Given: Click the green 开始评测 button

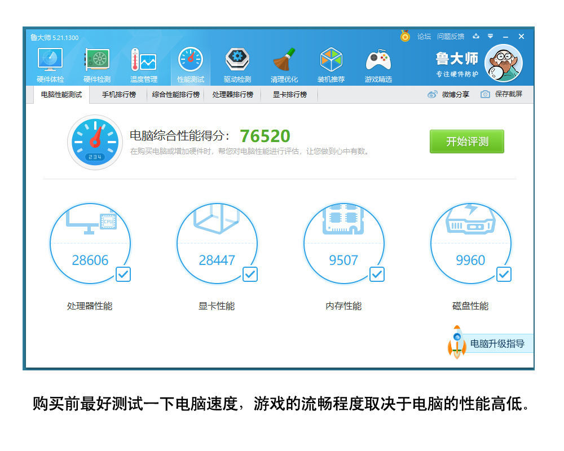Looking at the screenshot, I should click(467, 142).
